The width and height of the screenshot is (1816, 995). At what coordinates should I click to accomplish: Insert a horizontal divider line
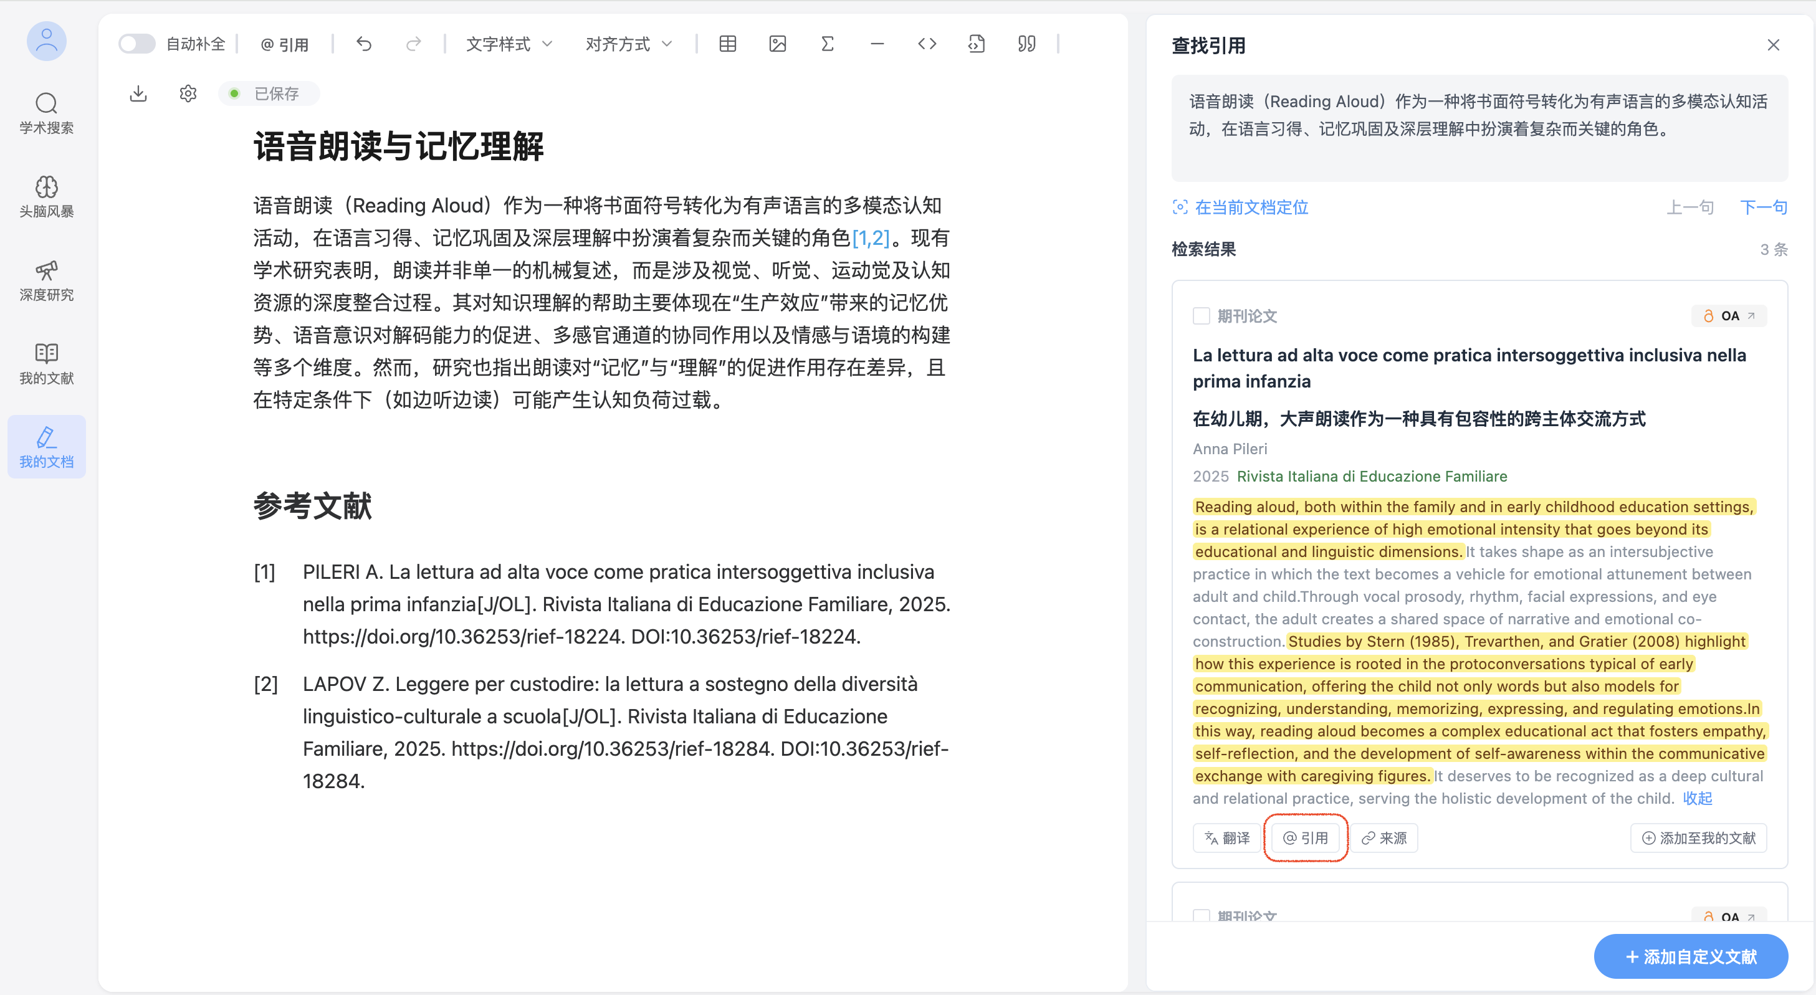pos(877,44)
